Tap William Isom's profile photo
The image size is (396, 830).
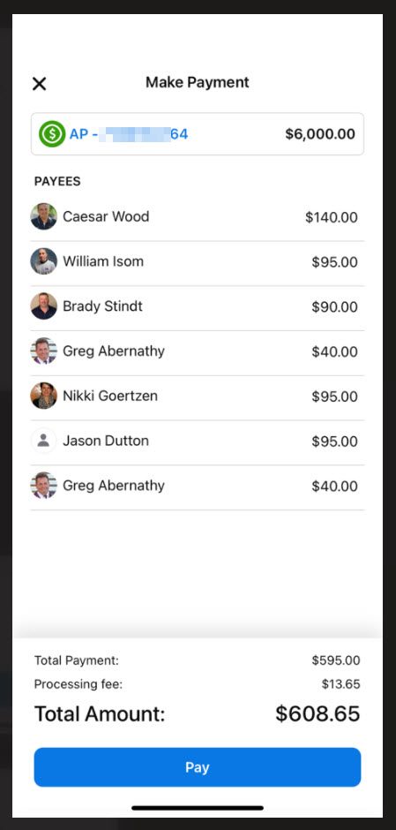(x=44, y=261)
